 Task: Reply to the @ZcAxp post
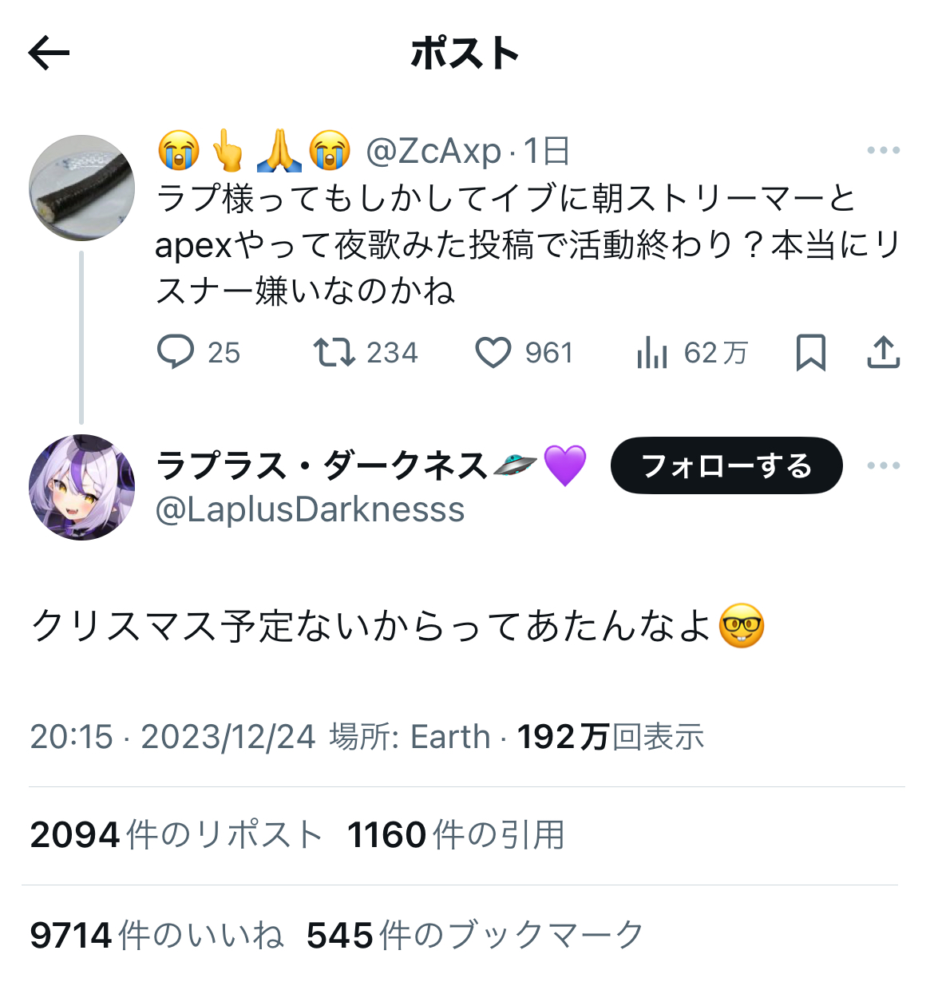coord(176,352)
